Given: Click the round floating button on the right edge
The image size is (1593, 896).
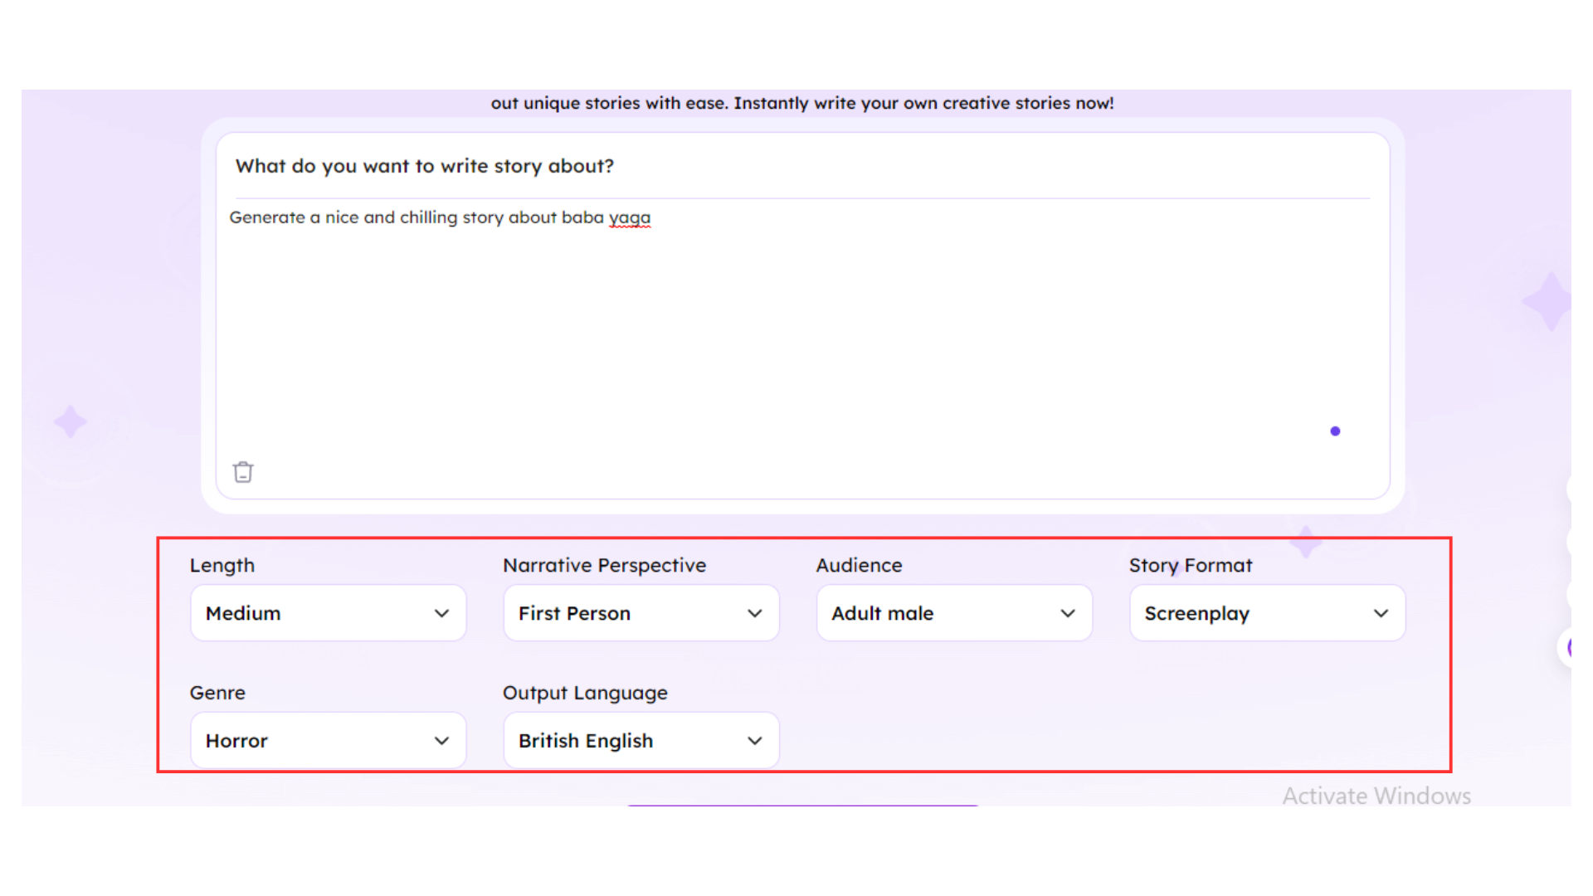Looking at the screenshot, I should tap(1566, 648).
